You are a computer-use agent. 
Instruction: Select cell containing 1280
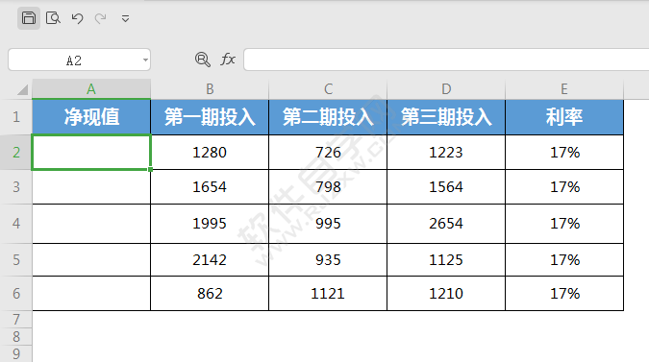(x=210, y=153)
